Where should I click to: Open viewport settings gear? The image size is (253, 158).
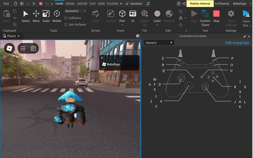138,36
